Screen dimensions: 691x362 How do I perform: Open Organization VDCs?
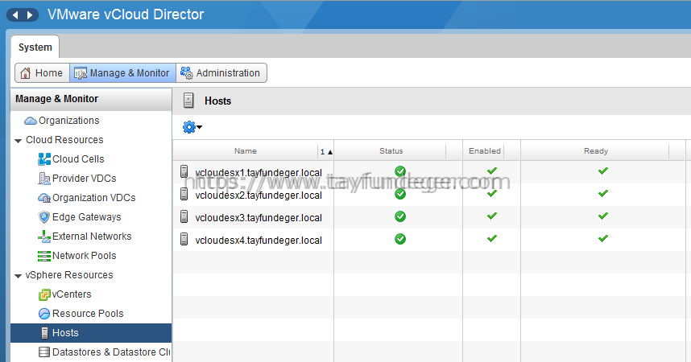click(94, 198)
